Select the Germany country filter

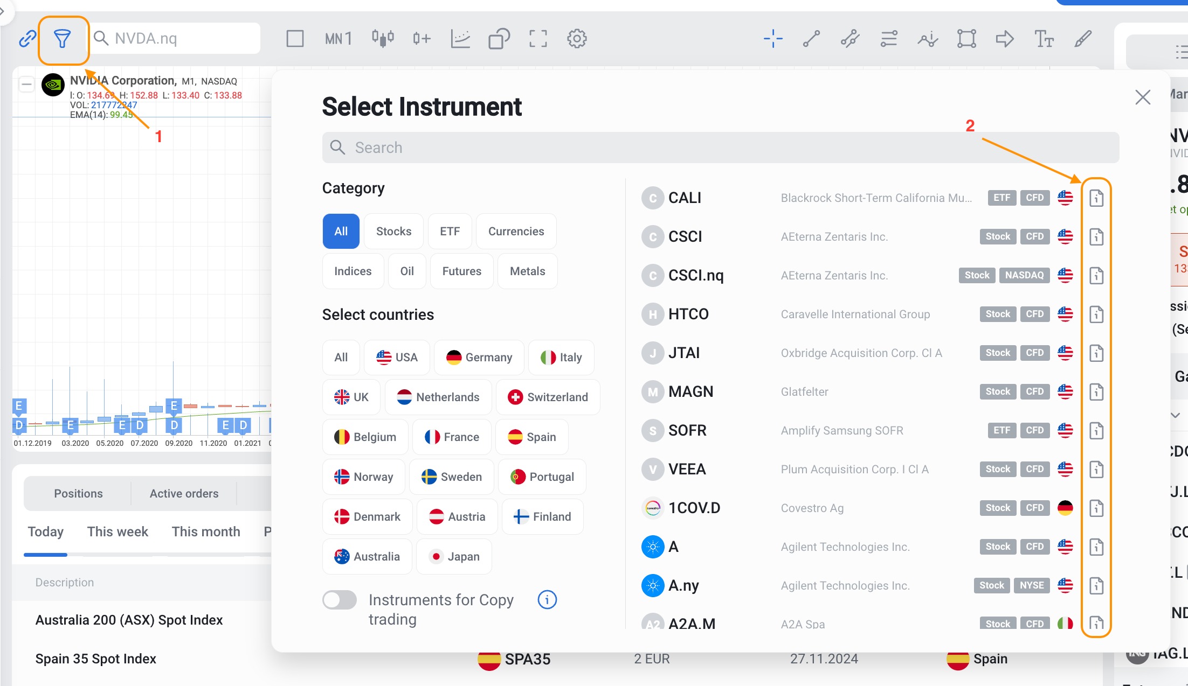click(x=479, y=358)
